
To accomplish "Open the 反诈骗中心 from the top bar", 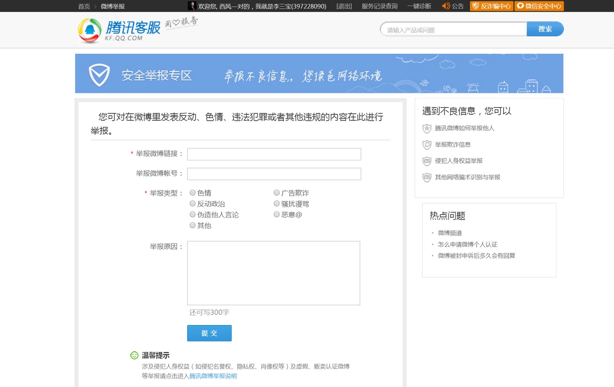I will (491, 6).
